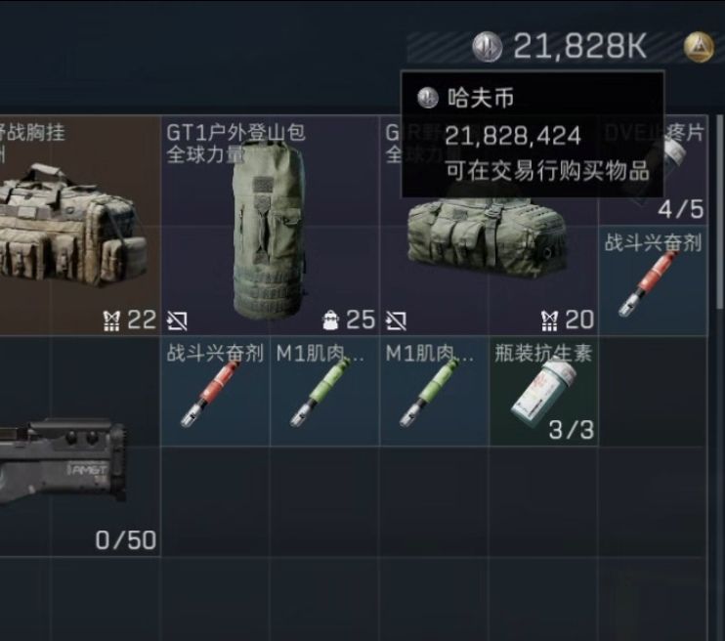Click the empty inventory slot below the antibiotics

[543, 501]
